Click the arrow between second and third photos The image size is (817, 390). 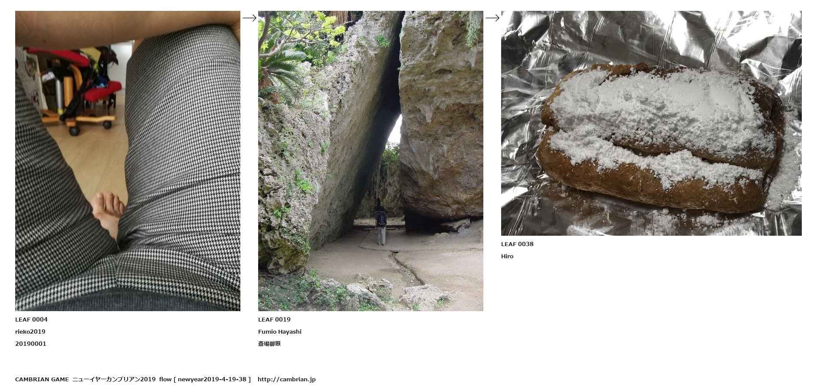(x=492, y=18)
